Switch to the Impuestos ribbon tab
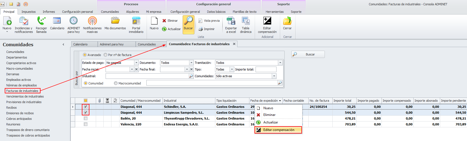 pyautogui.click(x=28, y=12)
